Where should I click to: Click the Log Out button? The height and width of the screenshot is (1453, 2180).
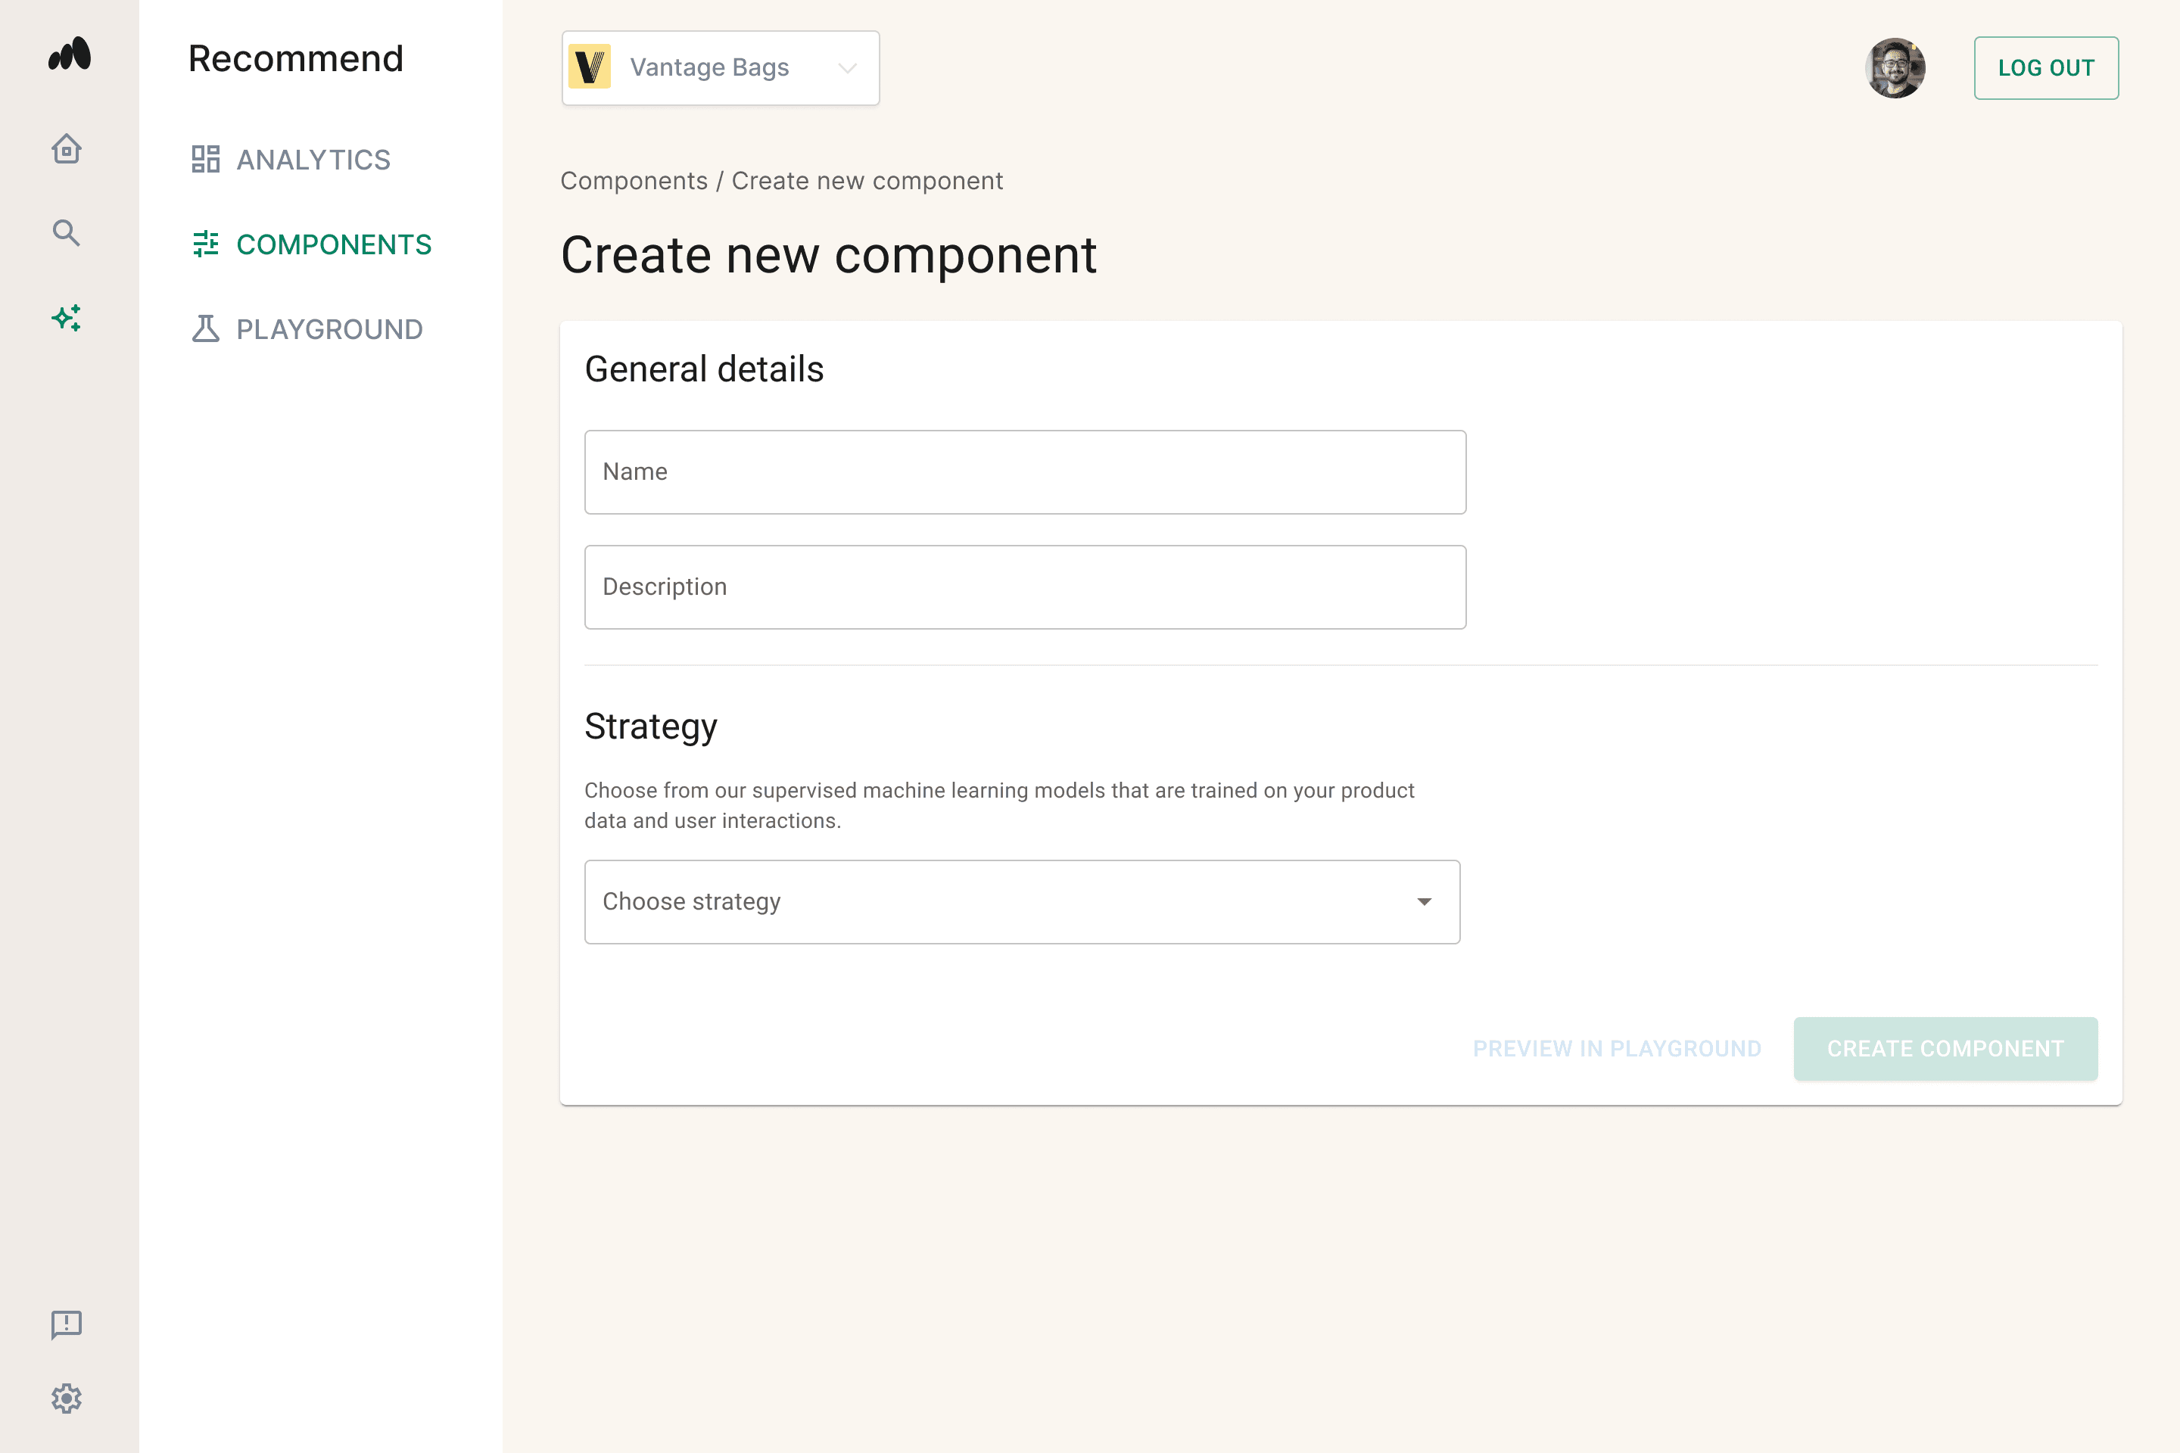[x=2045, y=67]
